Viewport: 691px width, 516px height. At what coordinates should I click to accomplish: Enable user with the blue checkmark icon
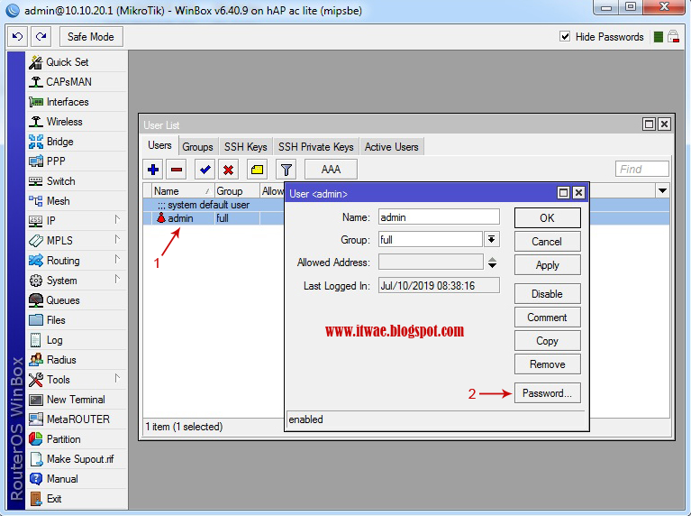pos(205,170)
